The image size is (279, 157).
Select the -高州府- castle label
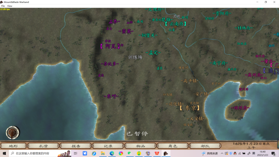point(254,75)
